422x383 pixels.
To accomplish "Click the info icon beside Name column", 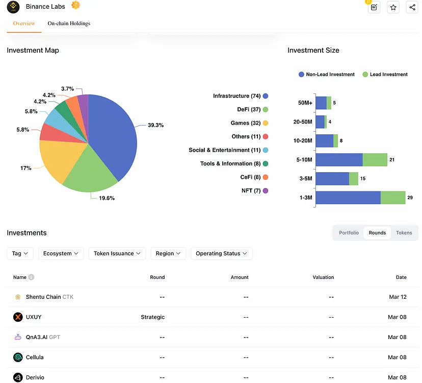I will (x=31, y=277).
